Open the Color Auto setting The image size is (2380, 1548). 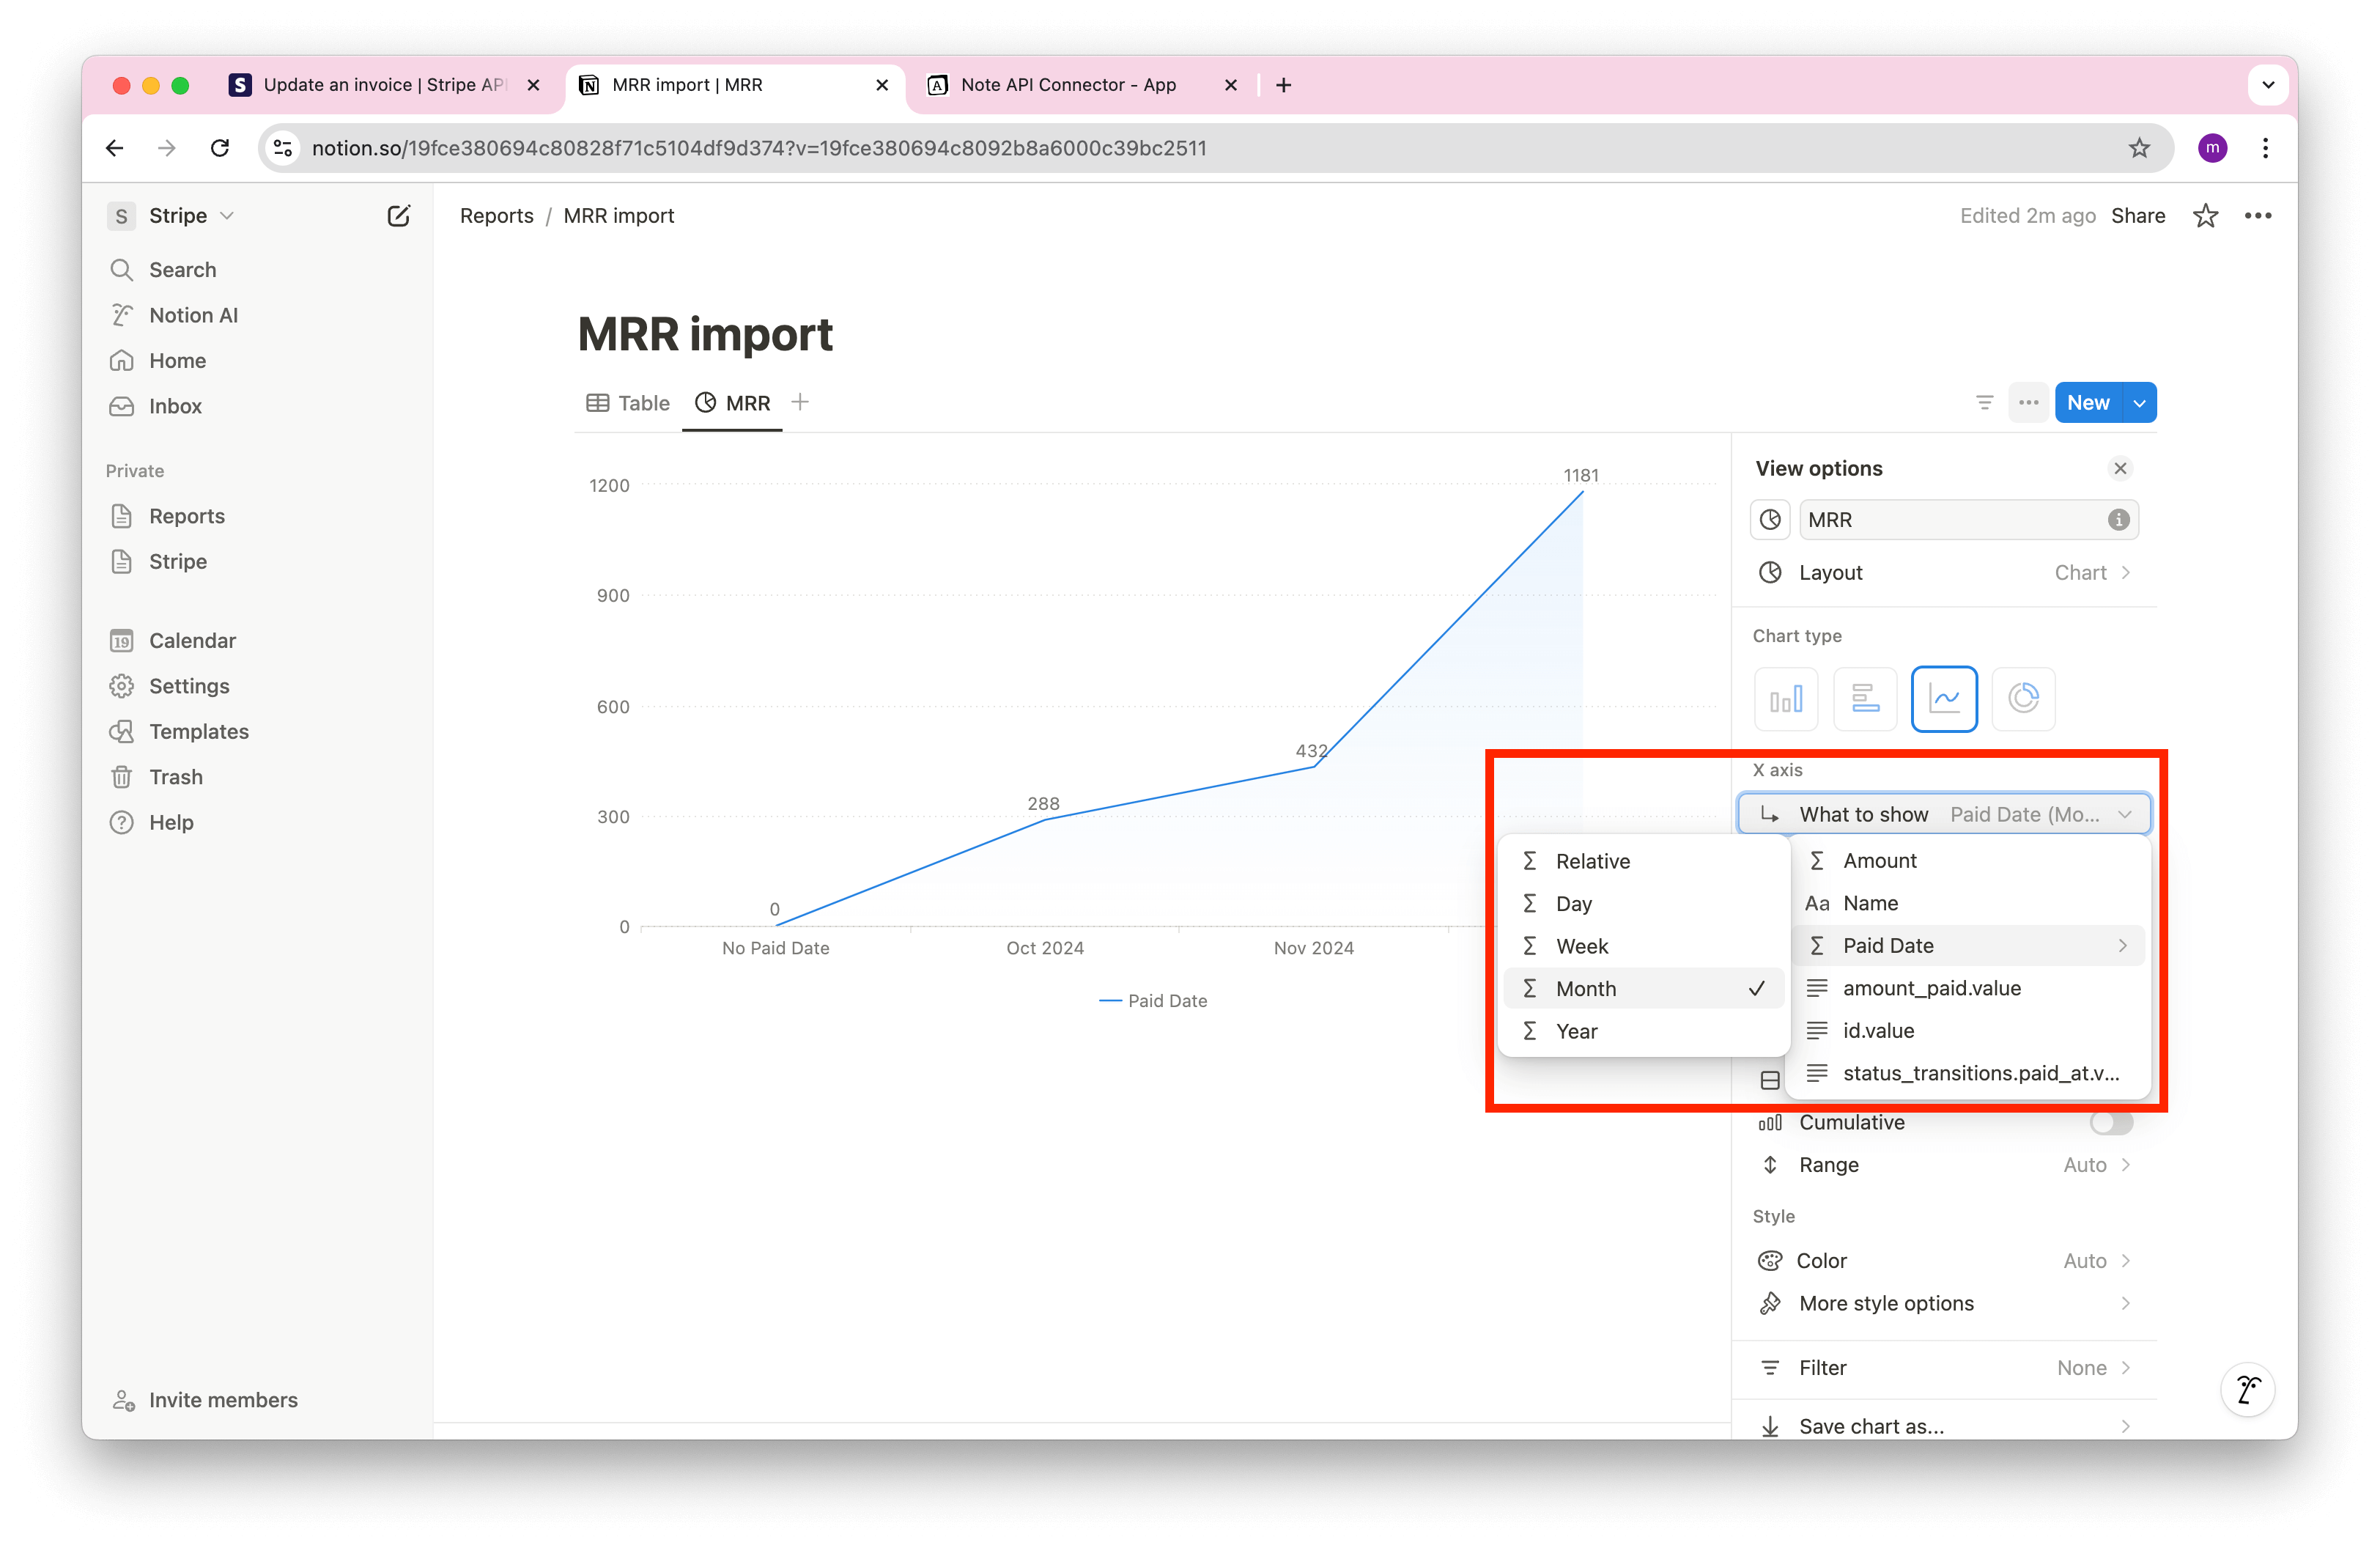(1944, 1261)
